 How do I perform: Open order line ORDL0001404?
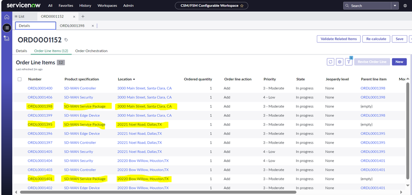click(x=40, y=161)
